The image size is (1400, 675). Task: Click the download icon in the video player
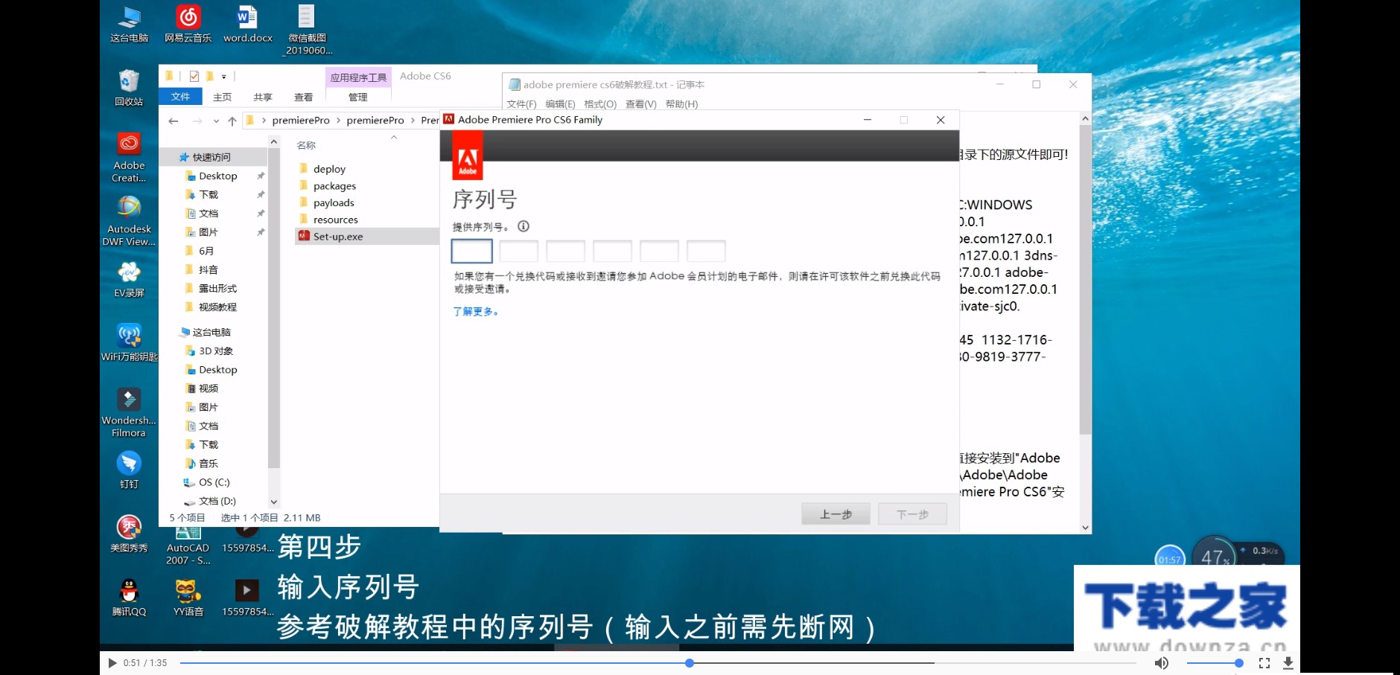1290,662
